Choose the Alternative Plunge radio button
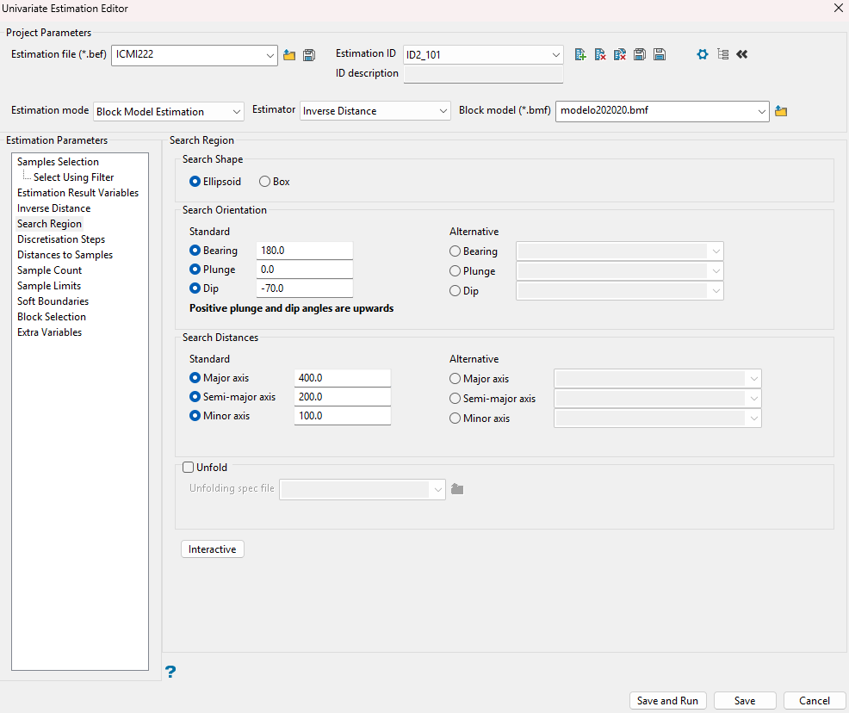849x713 pixels. (x=455, y=271)
